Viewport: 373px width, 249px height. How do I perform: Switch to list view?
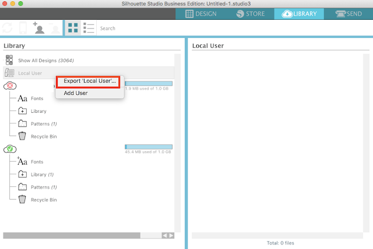tap(89, 28)
